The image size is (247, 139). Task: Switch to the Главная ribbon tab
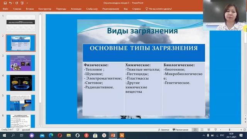click(x=17, y=9)
